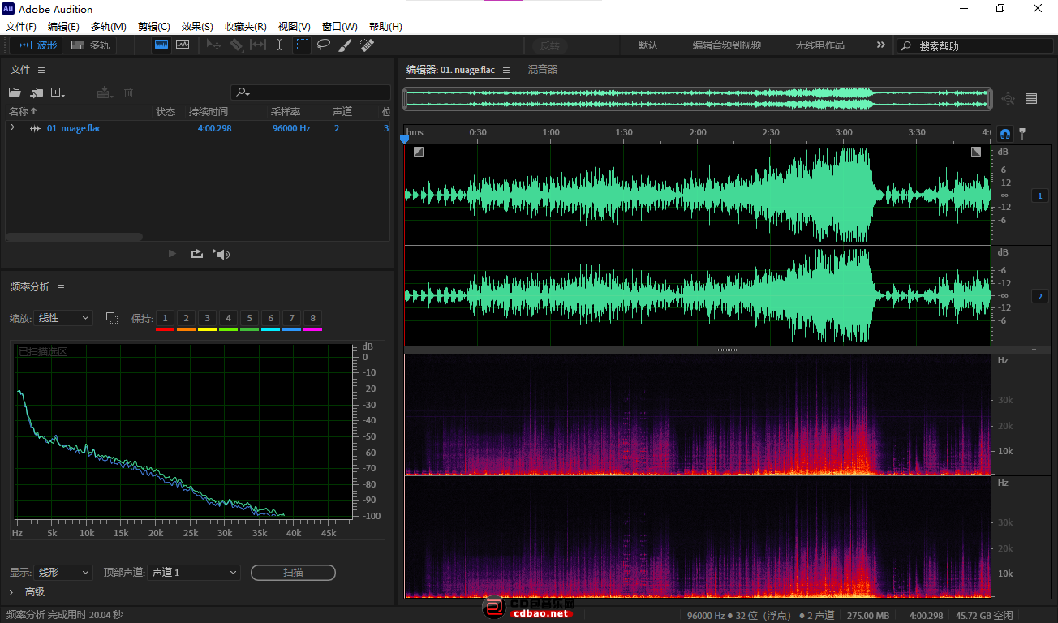Open the 顶部声道 声道 1 dropdown

[195, 573]
